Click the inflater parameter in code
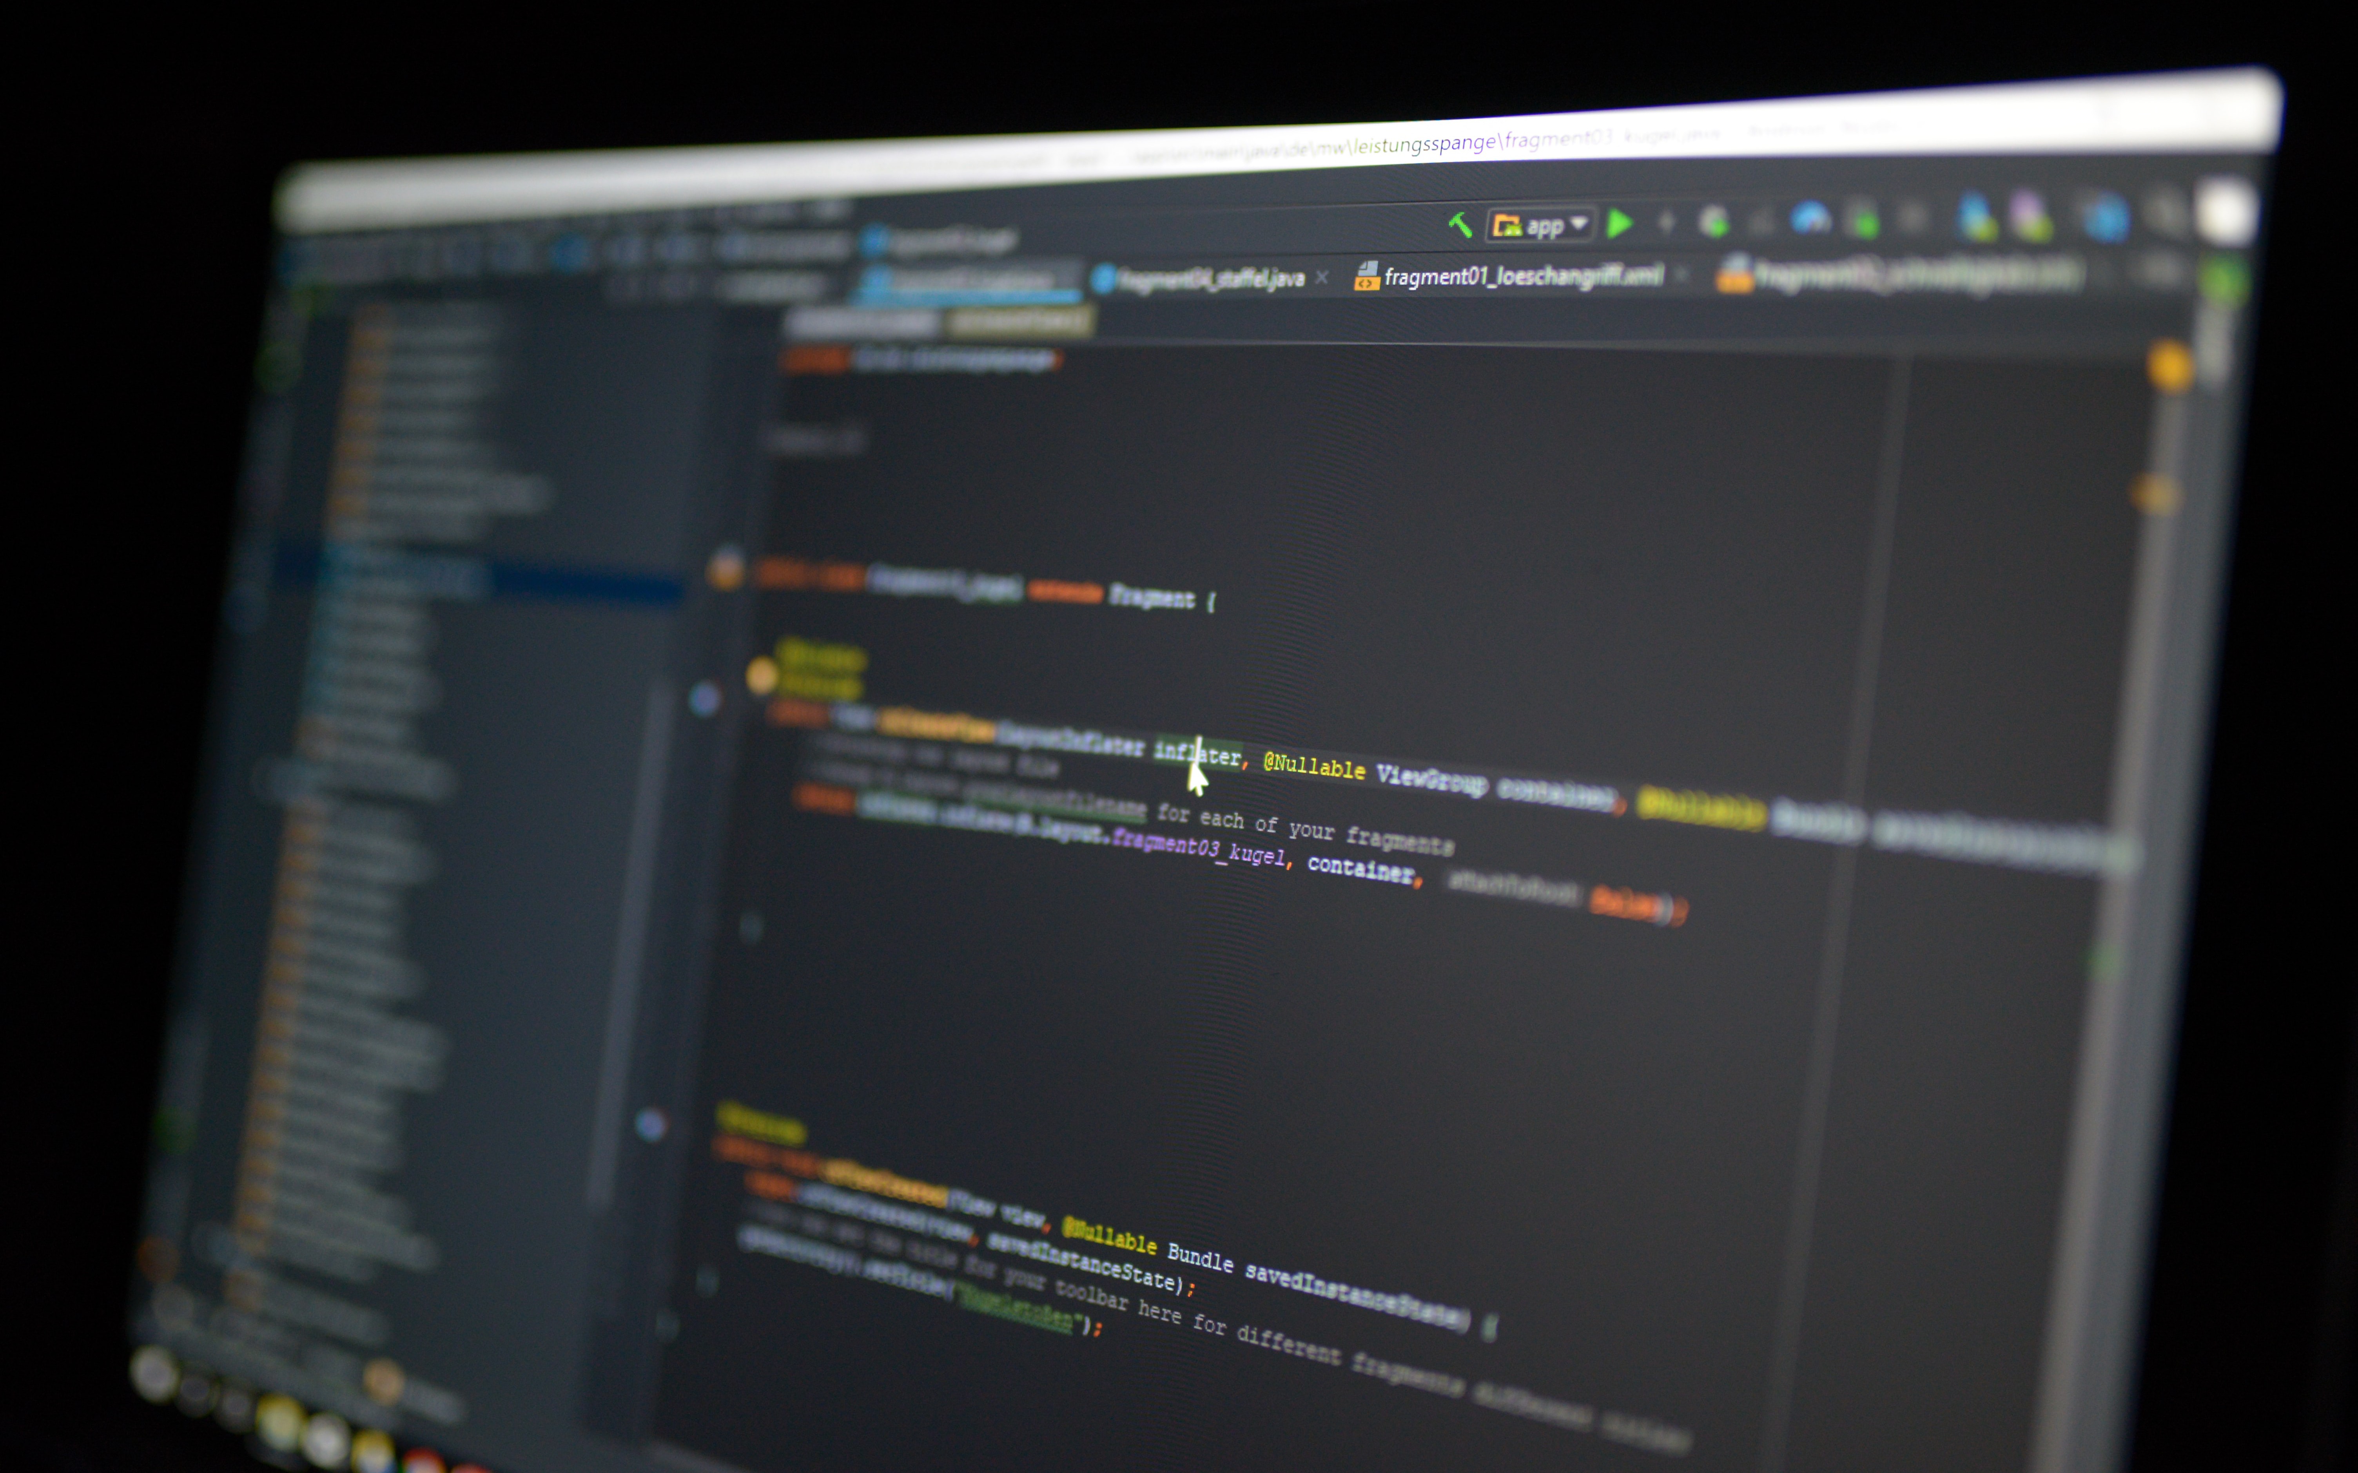The image size is (2358, 1473). (x=1197, y=754)
